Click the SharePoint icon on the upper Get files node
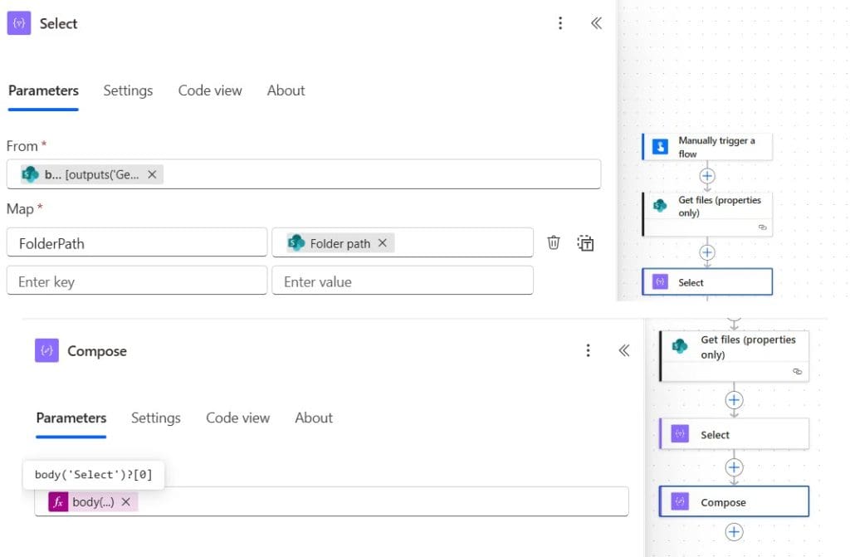 coord(660,206)
